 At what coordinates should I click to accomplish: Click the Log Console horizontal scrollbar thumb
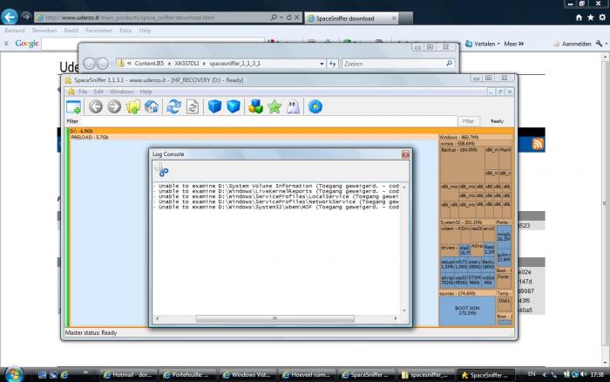coord(274,318)
